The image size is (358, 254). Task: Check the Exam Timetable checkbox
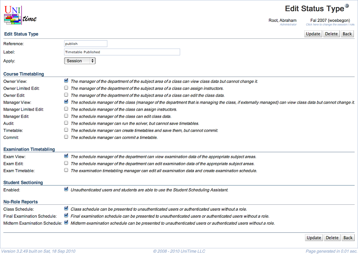point(66,170)
